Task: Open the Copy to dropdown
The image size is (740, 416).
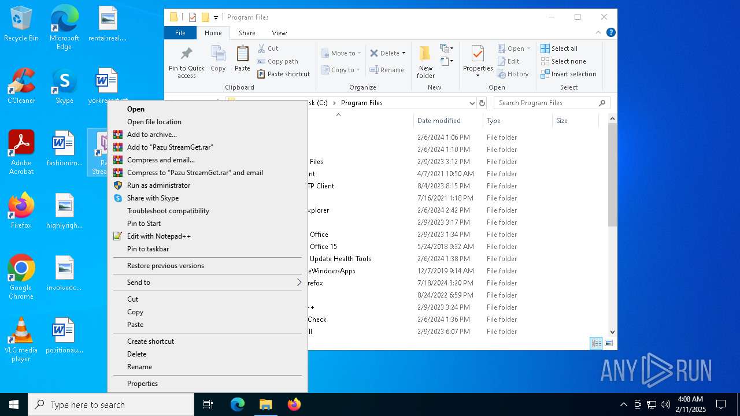Action: point(341,70)
